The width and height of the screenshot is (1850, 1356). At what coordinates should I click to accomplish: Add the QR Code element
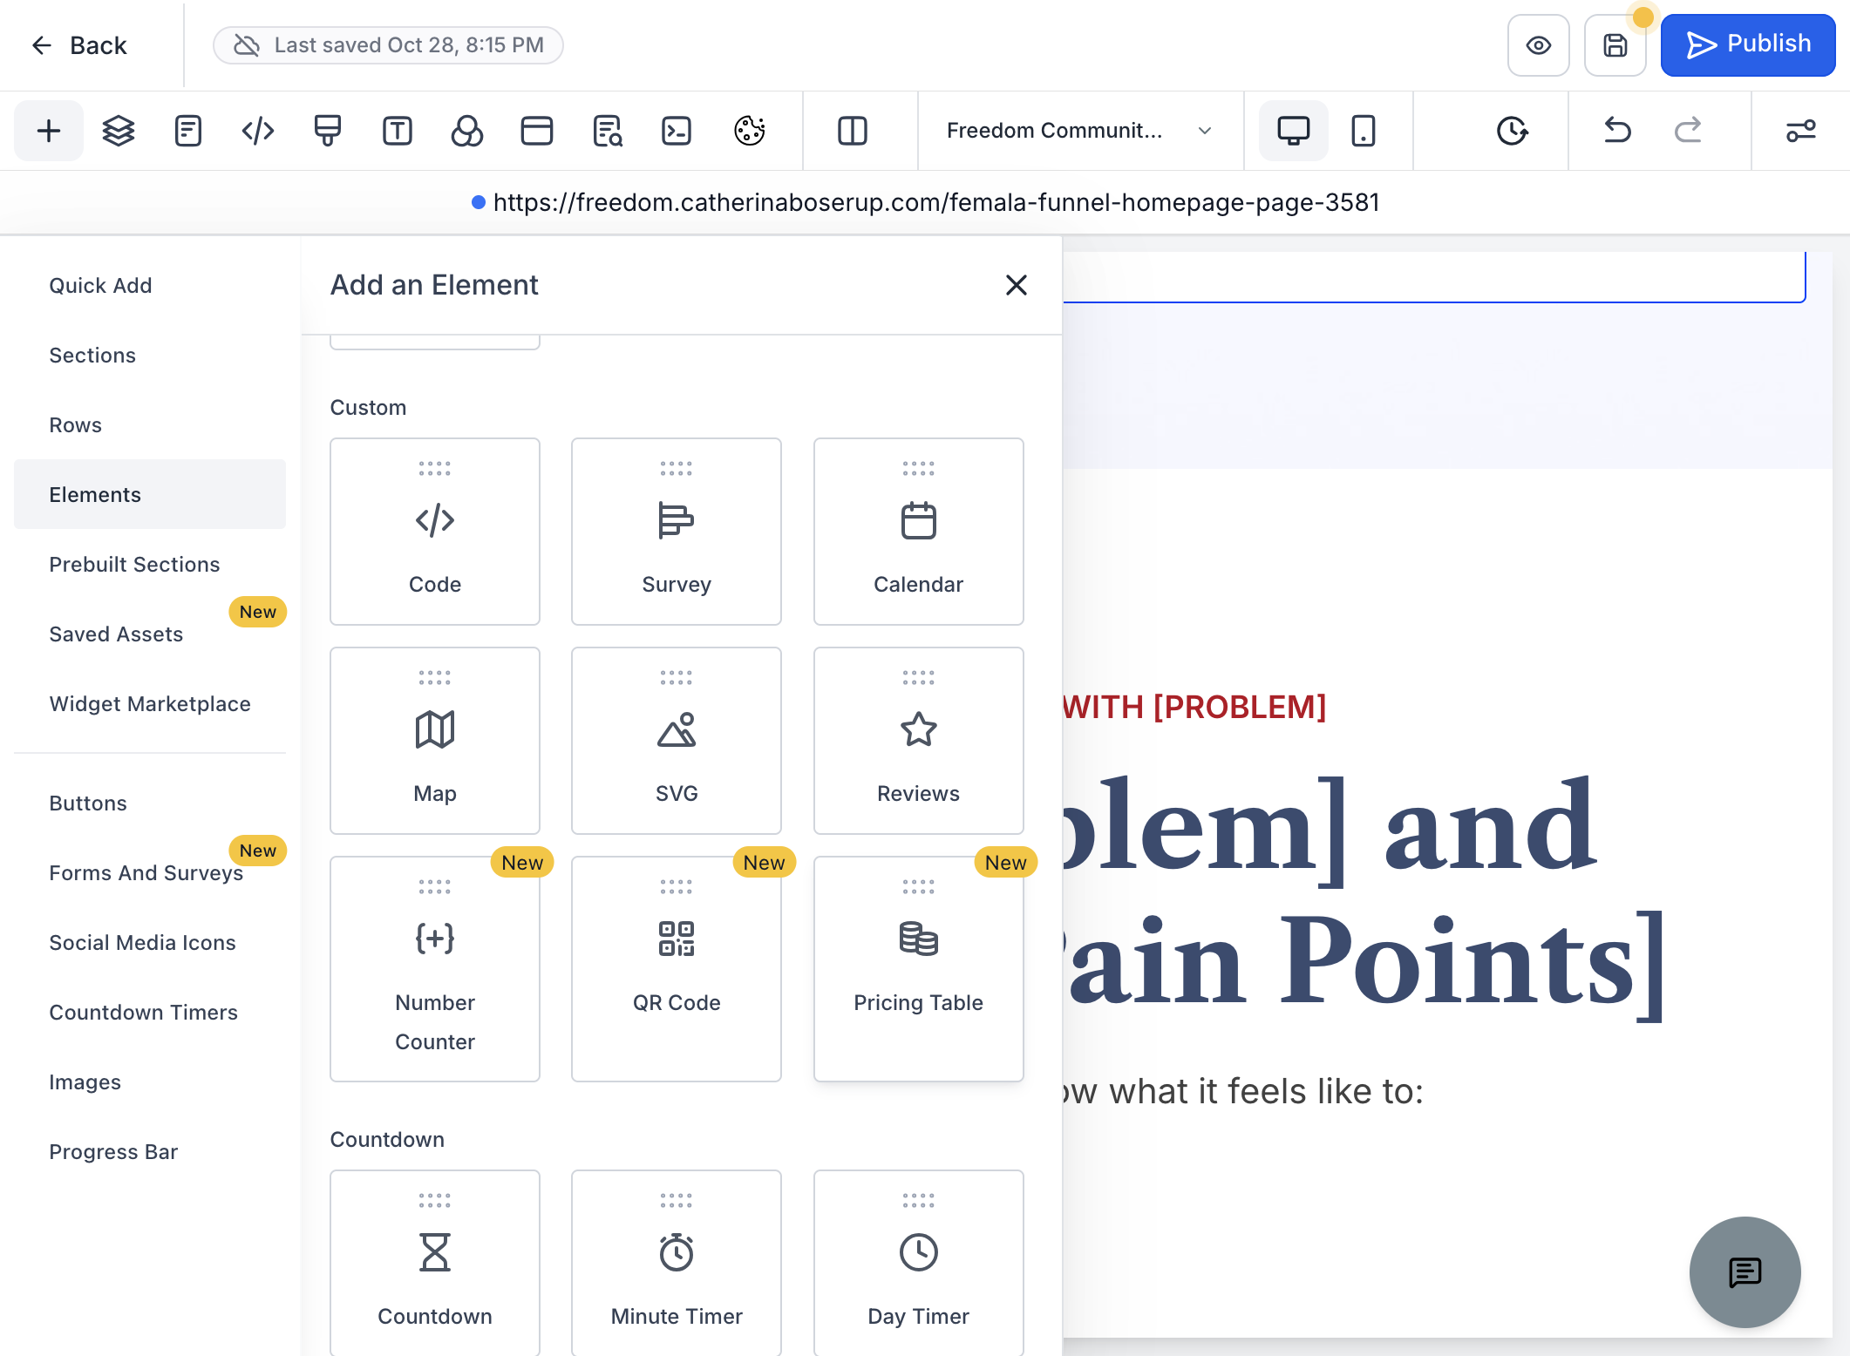tap(677, 969)
